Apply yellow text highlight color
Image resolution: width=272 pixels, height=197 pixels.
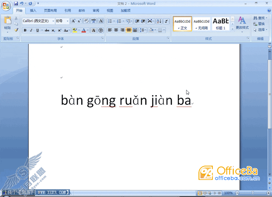click(75, 30)
